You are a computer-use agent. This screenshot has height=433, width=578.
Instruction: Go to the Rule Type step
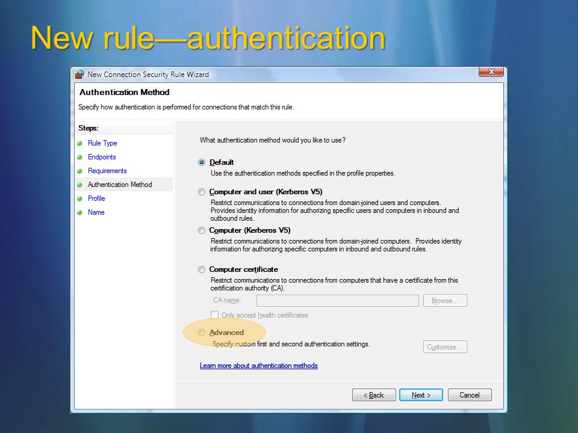102,143
